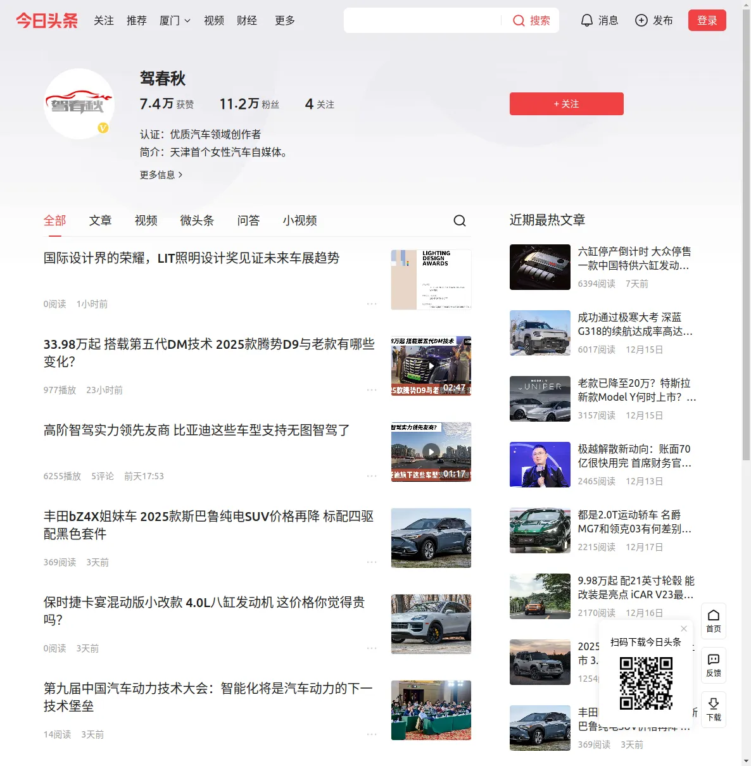Click the 11.2万 粉丝 followers count
The width and height of the screenshot is (751, 766).
pyautogui.click(x=249, y=104)
